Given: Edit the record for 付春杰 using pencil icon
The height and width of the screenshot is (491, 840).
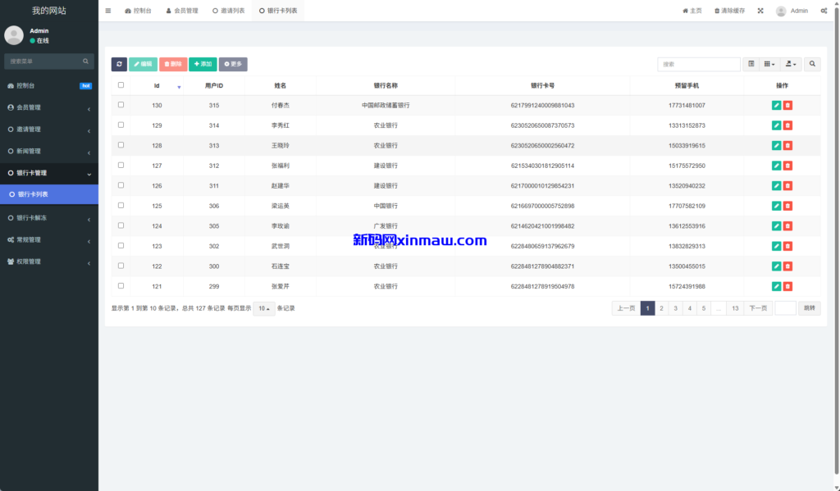Looking at the screenshot, I should [x=776, y=105].
